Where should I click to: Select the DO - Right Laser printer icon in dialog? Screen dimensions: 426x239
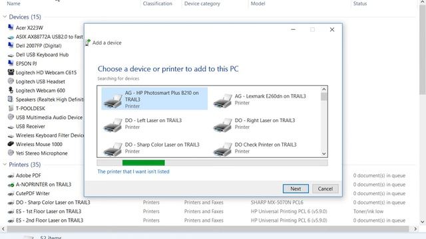(222, 125)
